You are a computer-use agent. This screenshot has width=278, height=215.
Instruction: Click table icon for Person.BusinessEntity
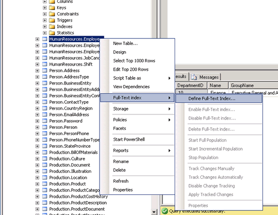coord(44,83)
